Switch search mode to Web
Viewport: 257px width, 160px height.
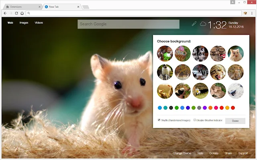[x=10, y=23]
